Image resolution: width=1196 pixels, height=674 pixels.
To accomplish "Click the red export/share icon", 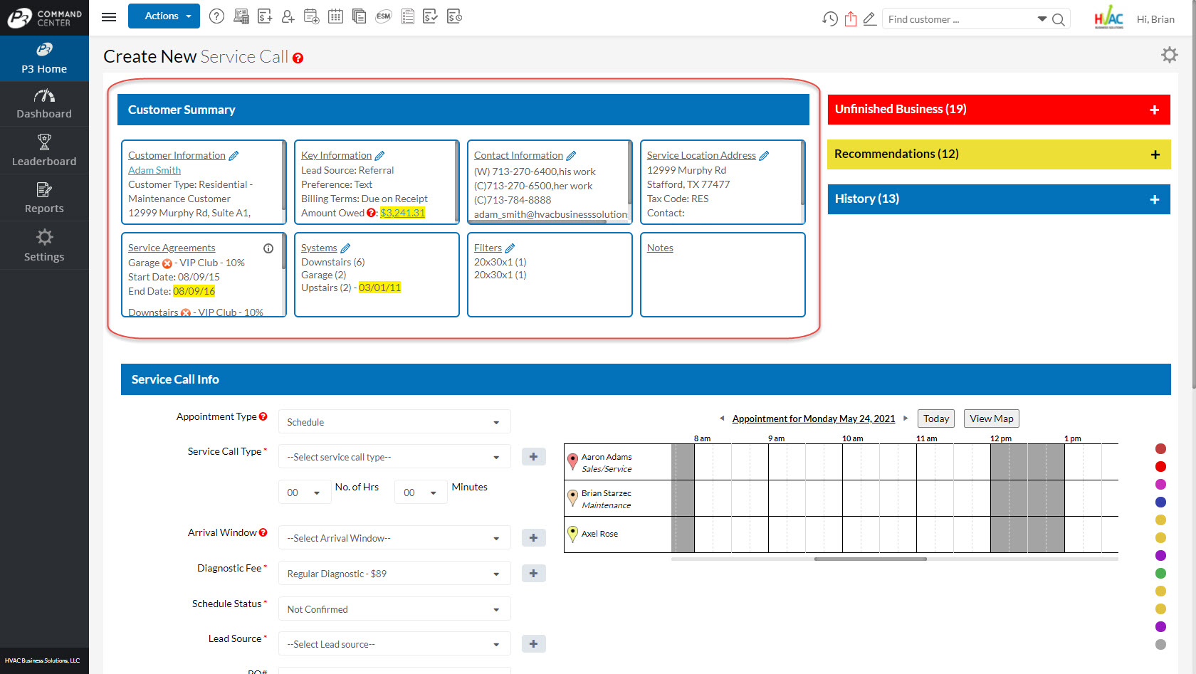I will click(851, 19).
